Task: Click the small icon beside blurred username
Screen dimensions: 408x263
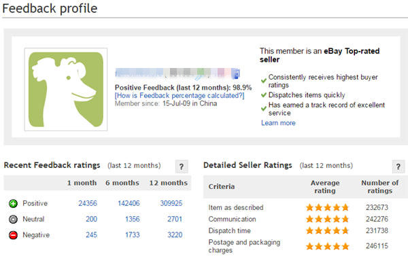Action: click(x=236, y=73)
